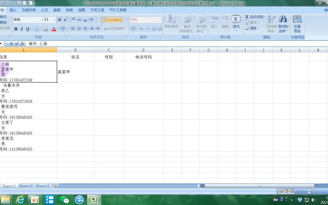
Task: Select the 排序和筛选 sort and filter icon
Action: [x=271, y=24]
